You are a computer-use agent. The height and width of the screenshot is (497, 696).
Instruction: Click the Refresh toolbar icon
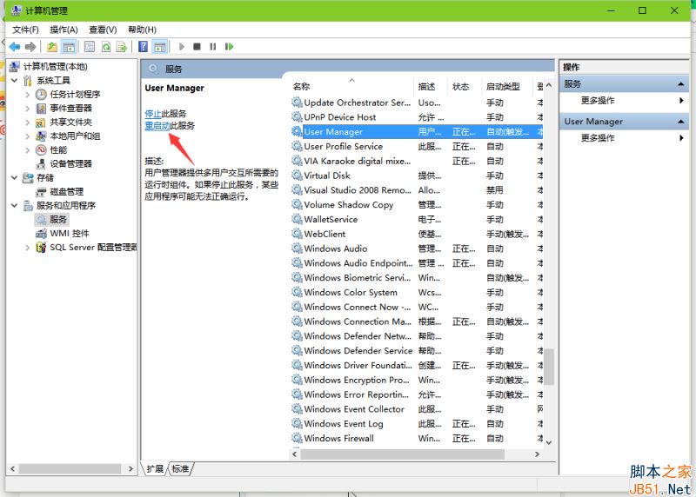(x=105, y=47)
